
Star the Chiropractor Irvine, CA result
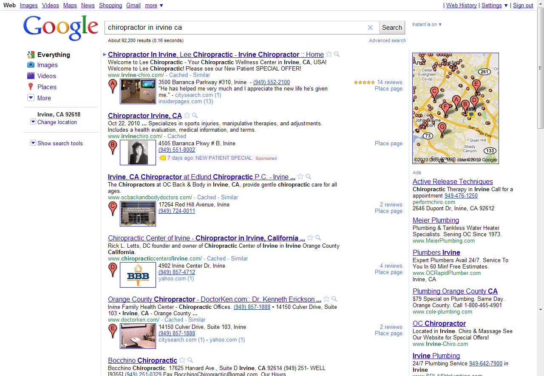(x=187, y=116)
